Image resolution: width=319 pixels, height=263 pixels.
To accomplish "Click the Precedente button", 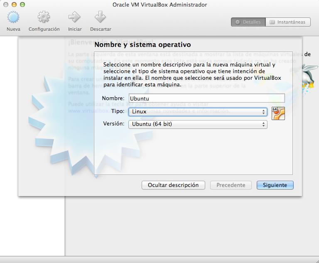I will [231, 185].
